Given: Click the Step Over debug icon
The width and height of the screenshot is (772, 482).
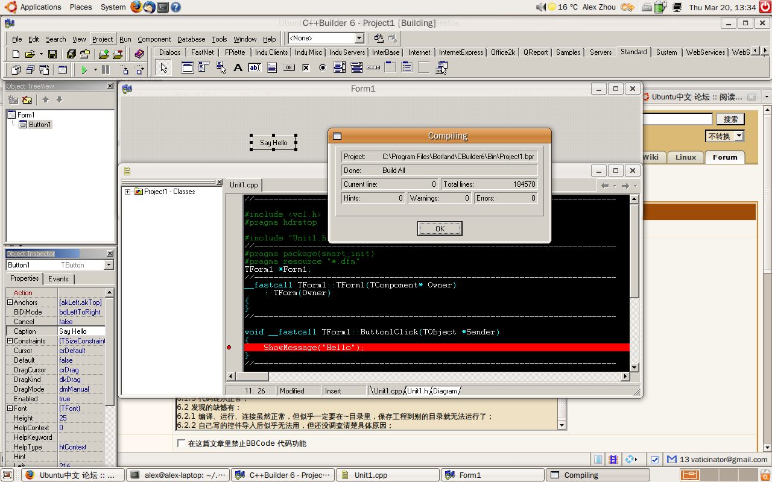Looking at the screenshot, I should 138,70.
